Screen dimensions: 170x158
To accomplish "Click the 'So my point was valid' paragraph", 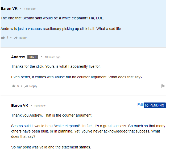I will [x=51, y=147].
